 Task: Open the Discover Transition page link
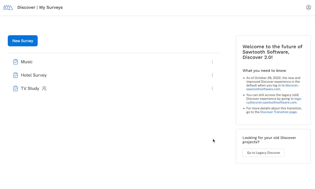coord(278,112)
